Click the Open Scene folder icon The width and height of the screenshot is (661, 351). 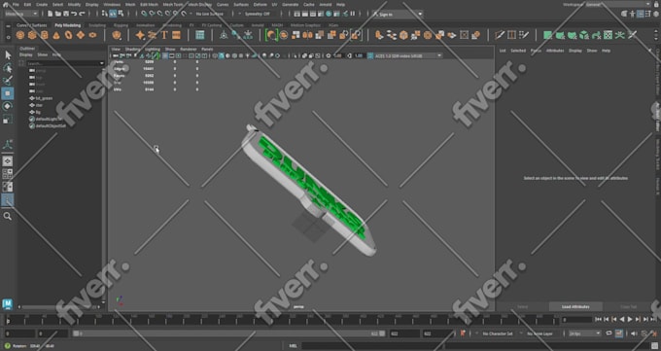[58, 14]
